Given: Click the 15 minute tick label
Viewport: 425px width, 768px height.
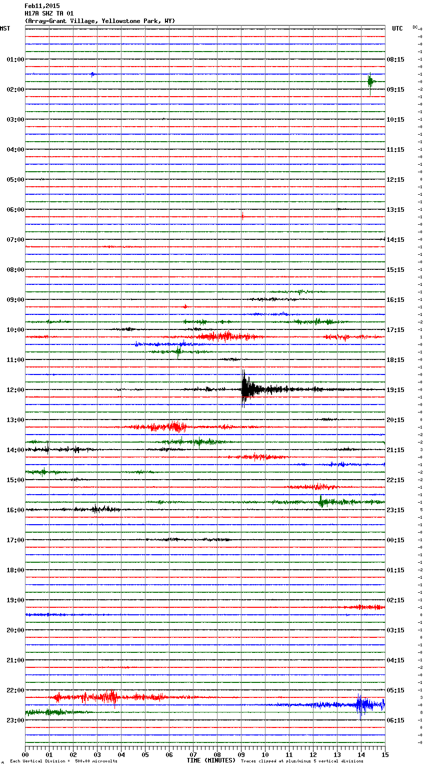Looking at the screenshot, I should [x=385, y=754].
